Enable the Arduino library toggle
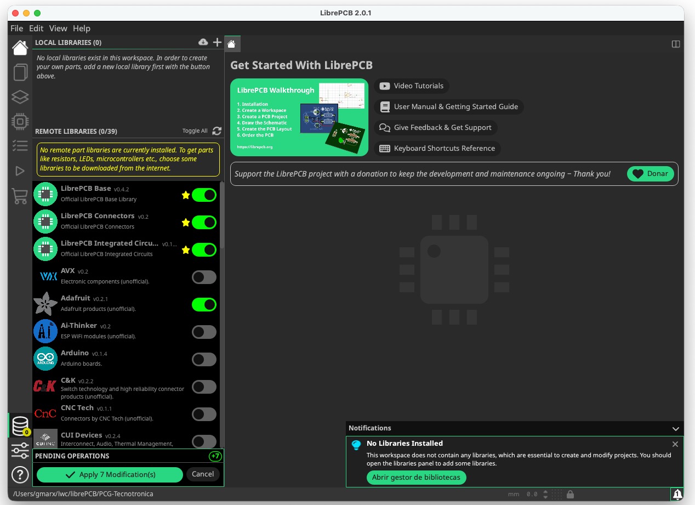Image resolution: width=695 pixels, height=505 pixels. coord(204,359)
